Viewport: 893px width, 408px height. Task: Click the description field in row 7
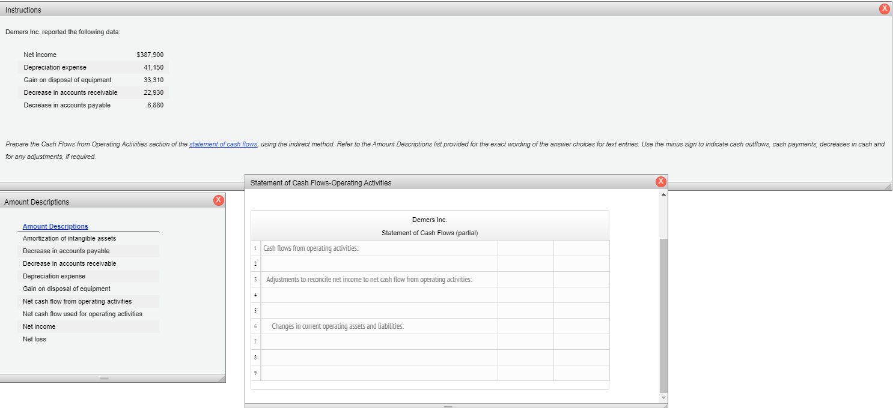pyautogui.click(x=379, y=342)
